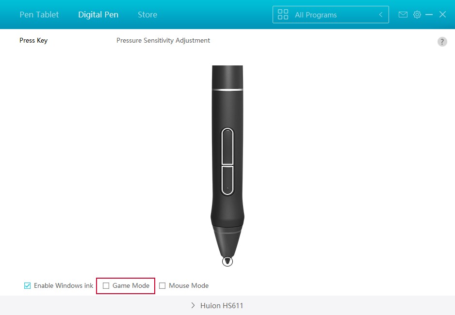Viewport: 455px width, 315px height.
Task: Click the All Programs grid icon
Action: (x=283, y=15)
